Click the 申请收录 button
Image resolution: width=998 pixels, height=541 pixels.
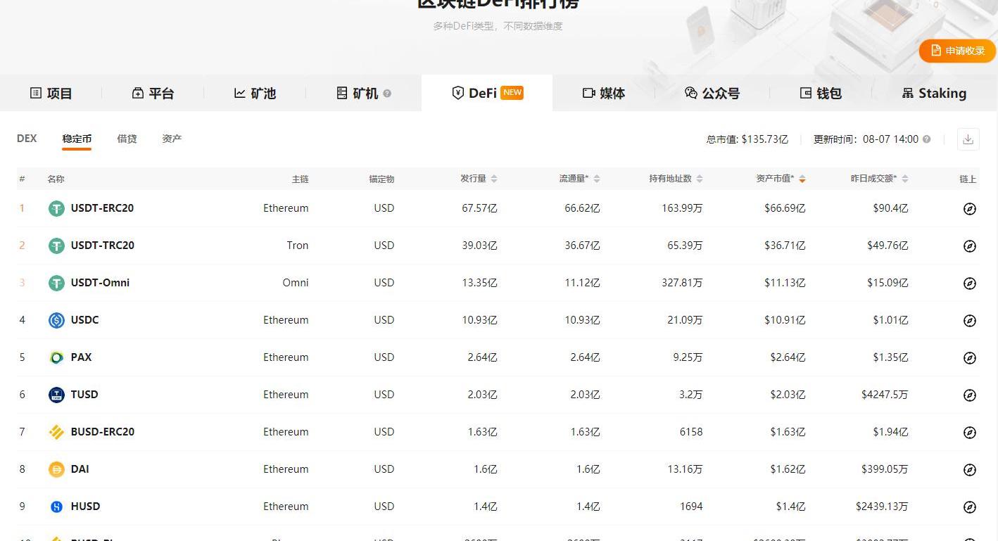point(957,51)
